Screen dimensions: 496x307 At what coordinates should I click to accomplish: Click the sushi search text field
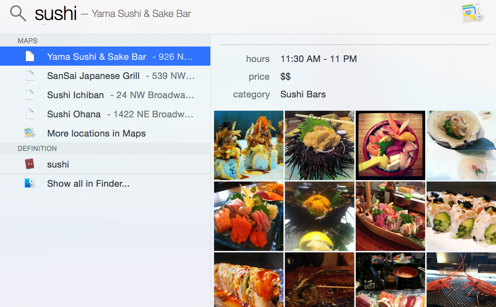point(56,14)
